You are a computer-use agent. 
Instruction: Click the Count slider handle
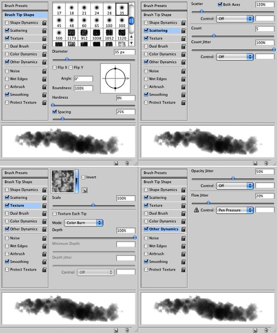214,36
